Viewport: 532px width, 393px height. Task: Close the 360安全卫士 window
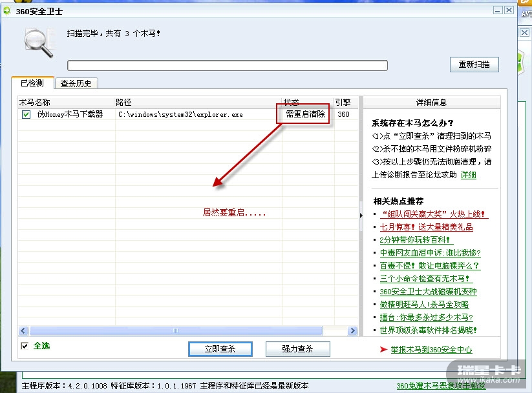coord(509,10)
